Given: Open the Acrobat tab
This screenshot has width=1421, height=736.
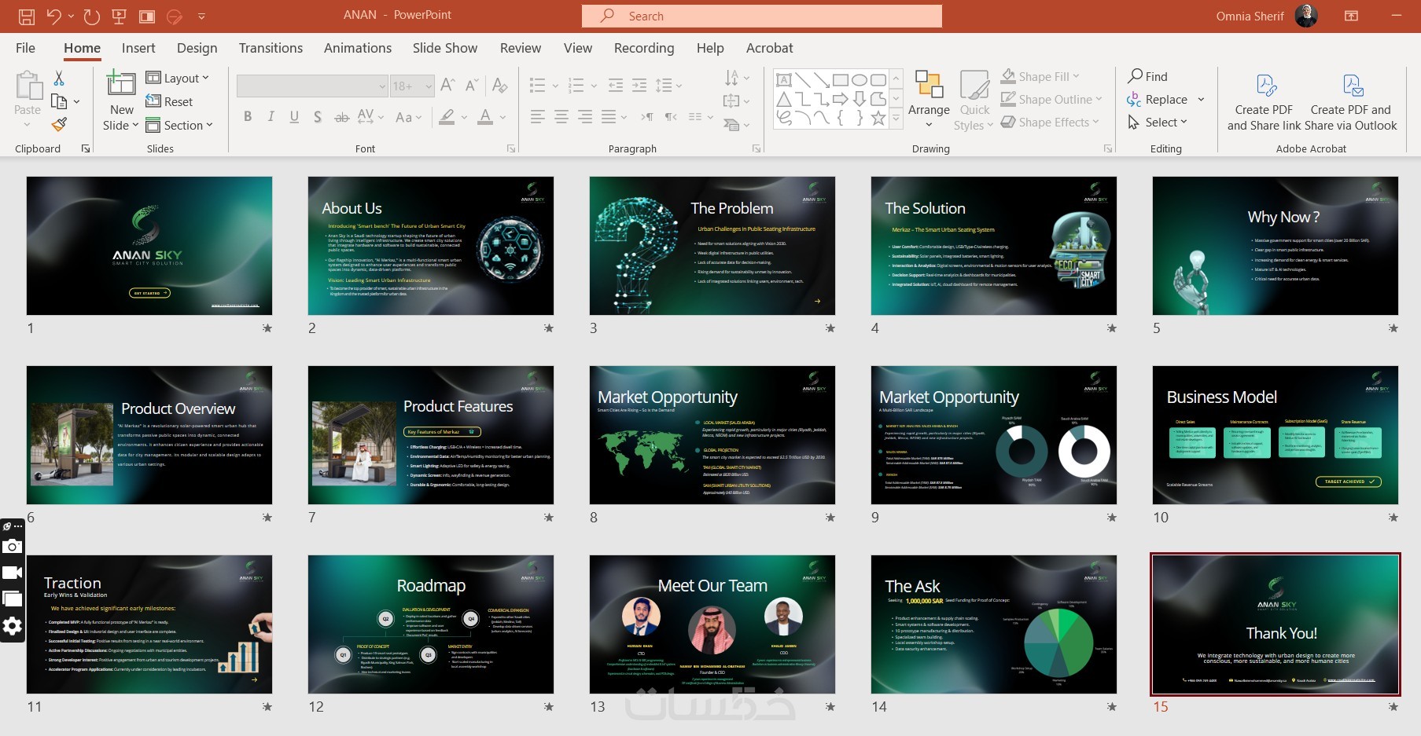Looking at the screenshot, I should tap(769, 48).
